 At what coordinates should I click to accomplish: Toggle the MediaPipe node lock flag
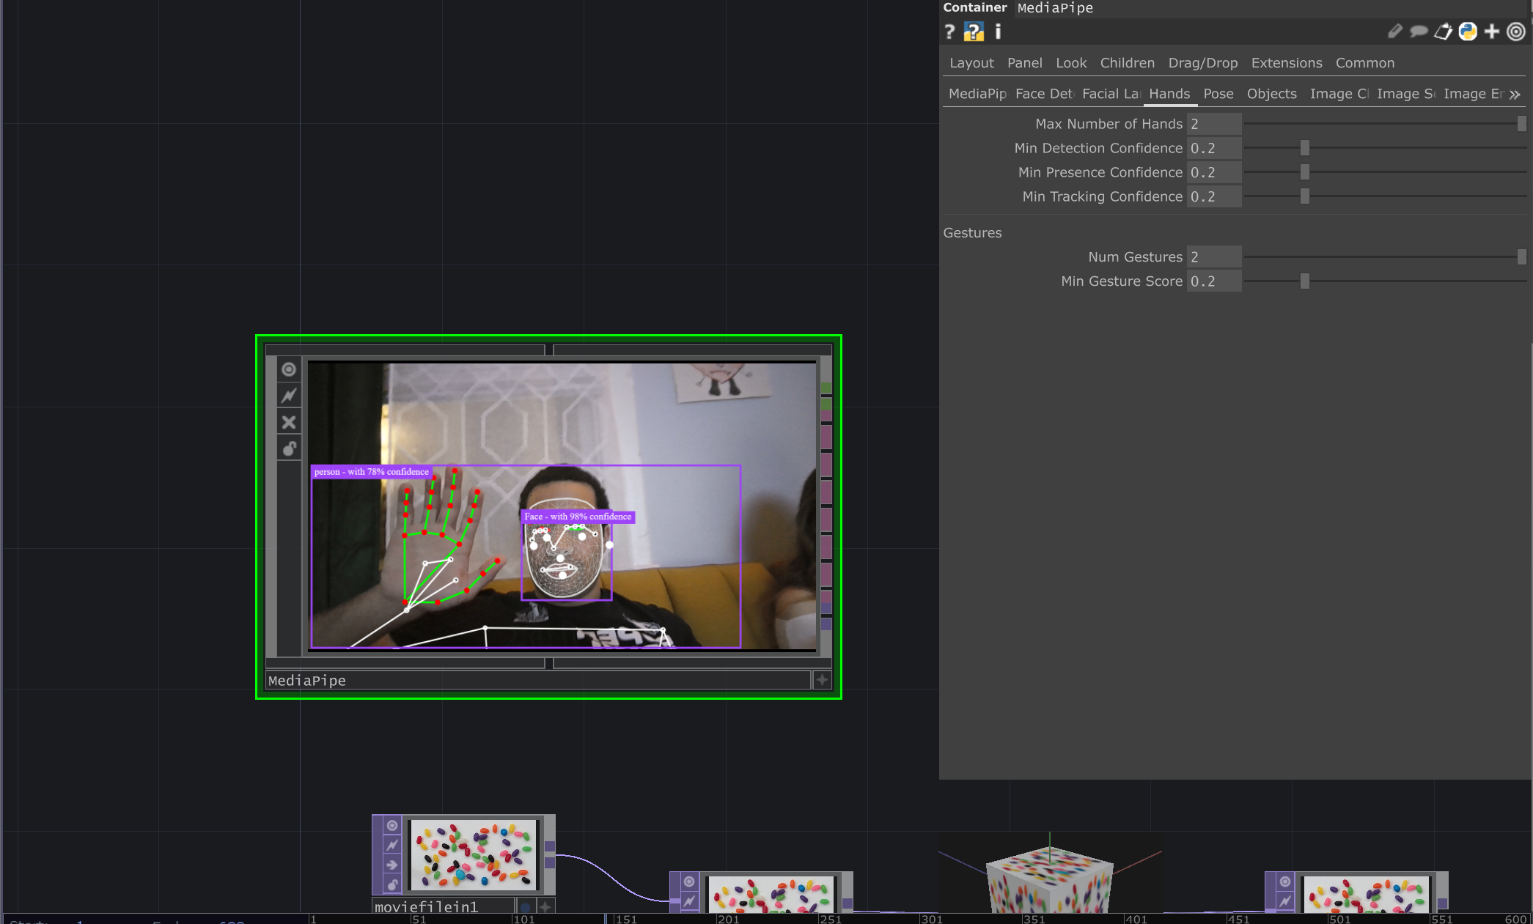(x=289, y=448)
